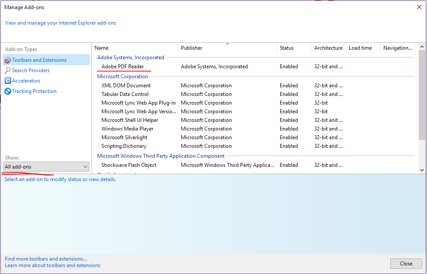
Task: Click 32-bit architecture of Lync Web App Plug-in
Action: point(321,103)
